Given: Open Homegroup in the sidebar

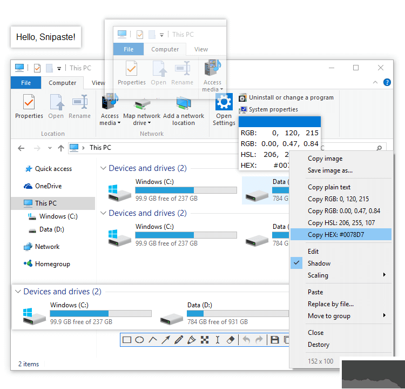Looking at the screenshot, I should [52, 264].
